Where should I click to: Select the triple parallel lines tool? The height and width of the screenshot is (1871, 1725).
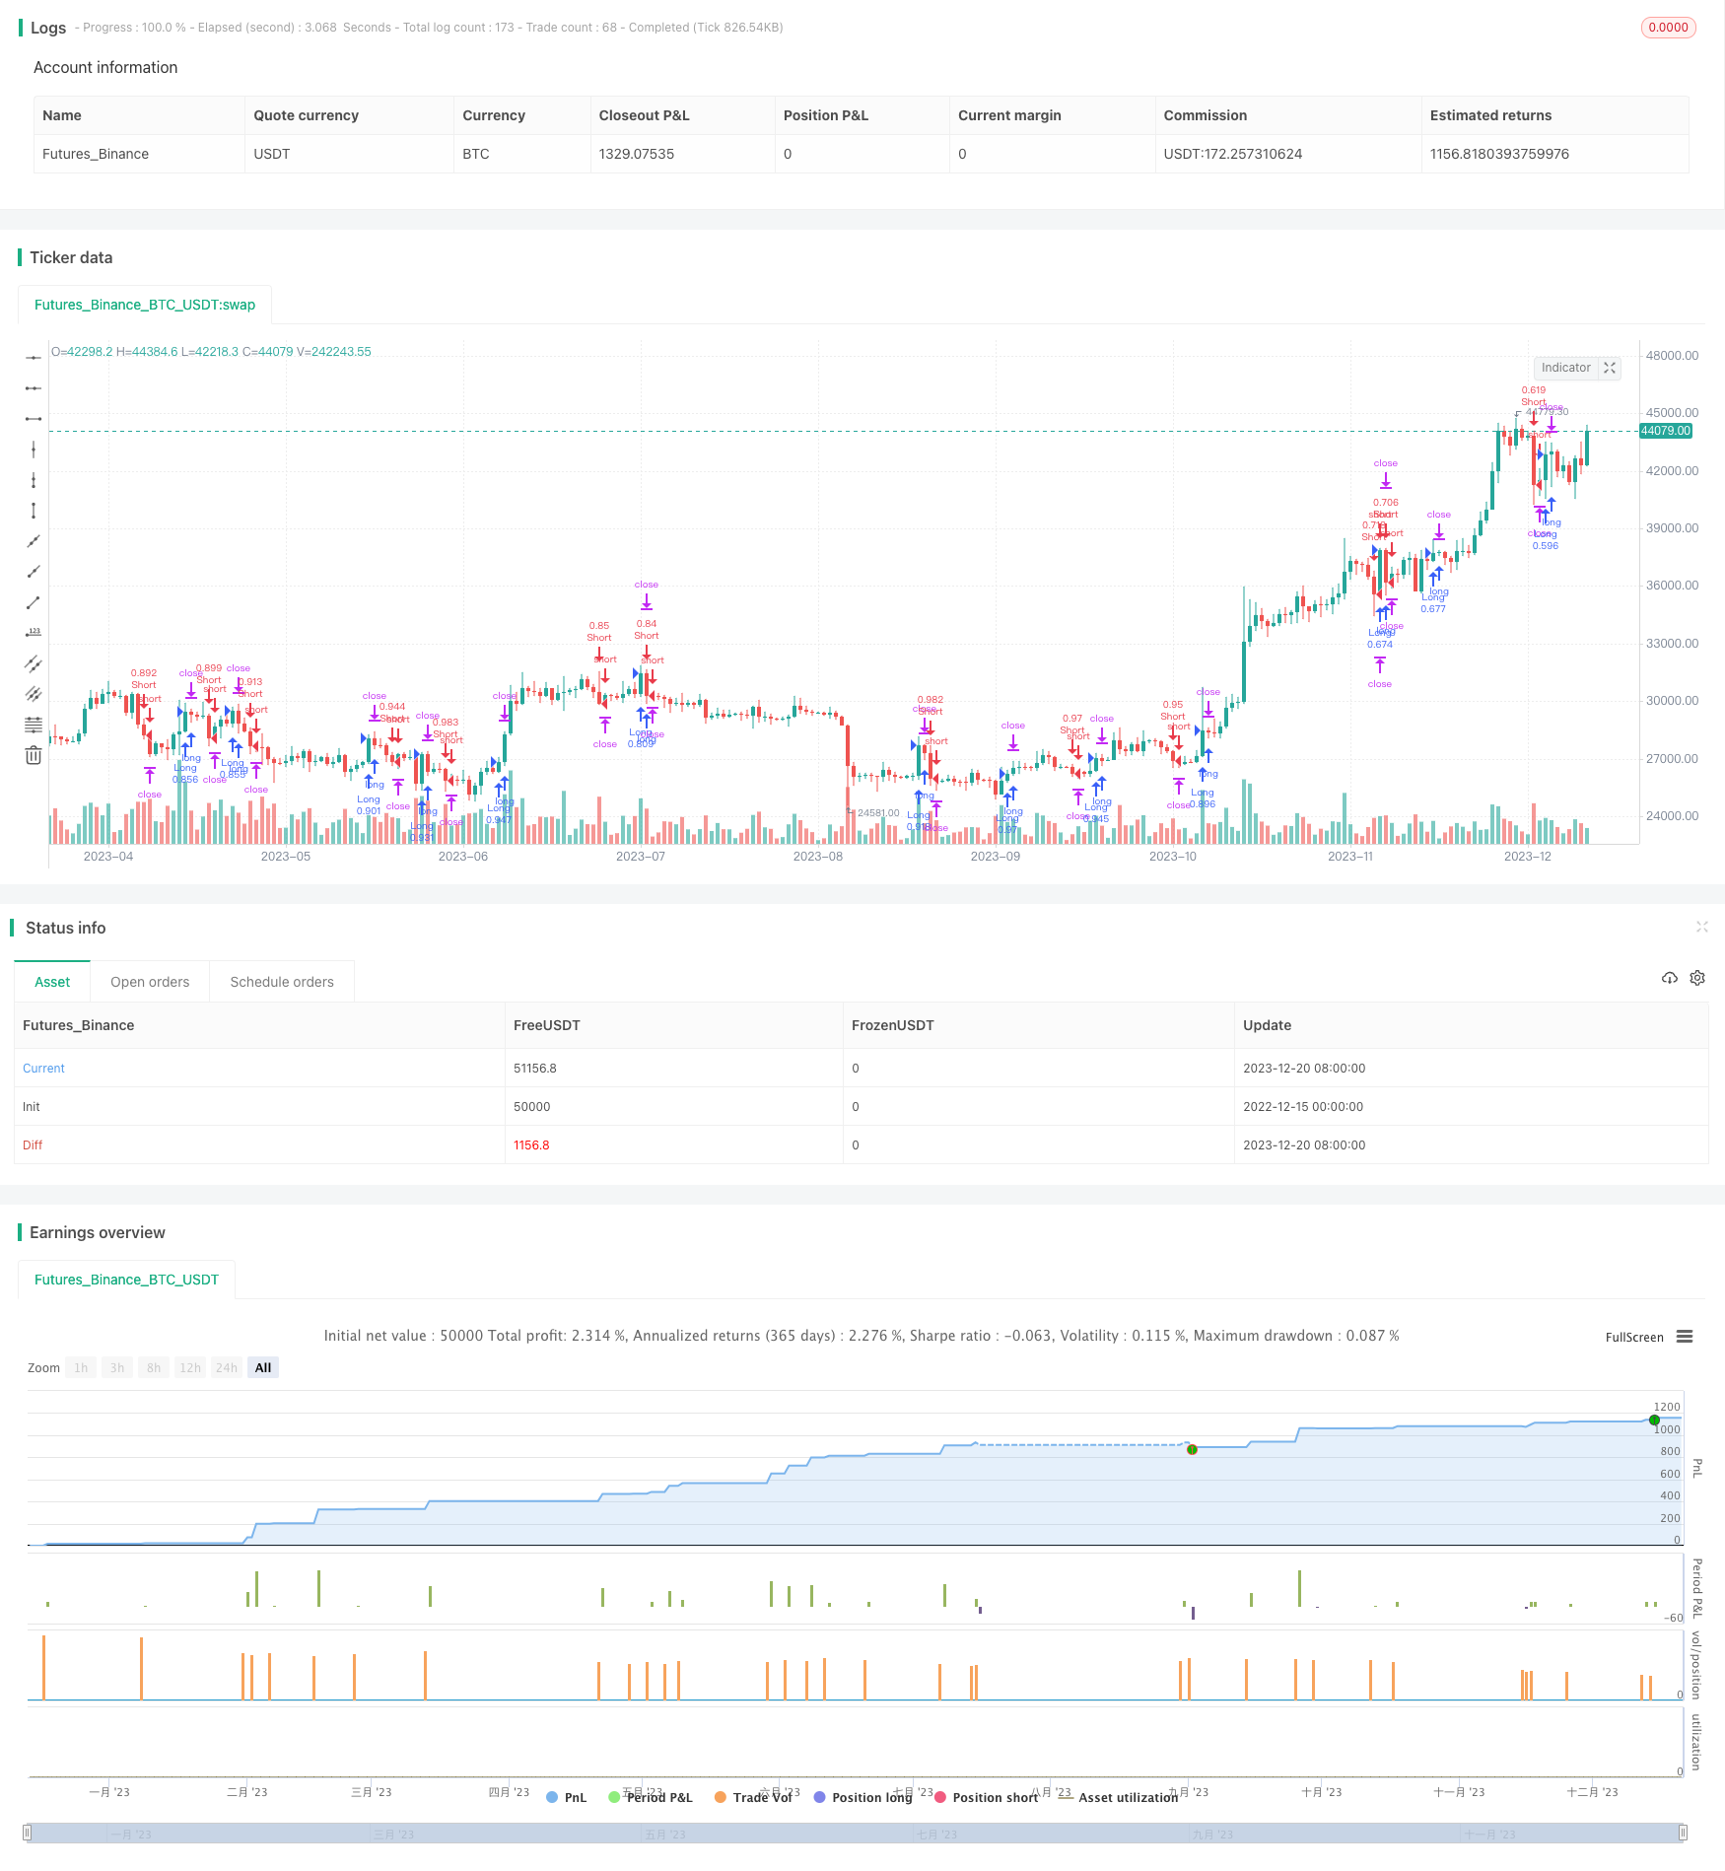click(34, 694)
